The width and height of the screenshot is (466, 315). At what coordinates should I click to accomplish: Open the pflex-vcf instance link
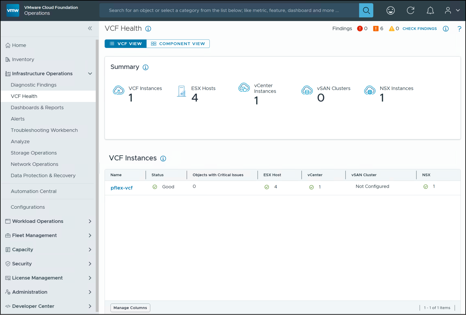(122, 188)
